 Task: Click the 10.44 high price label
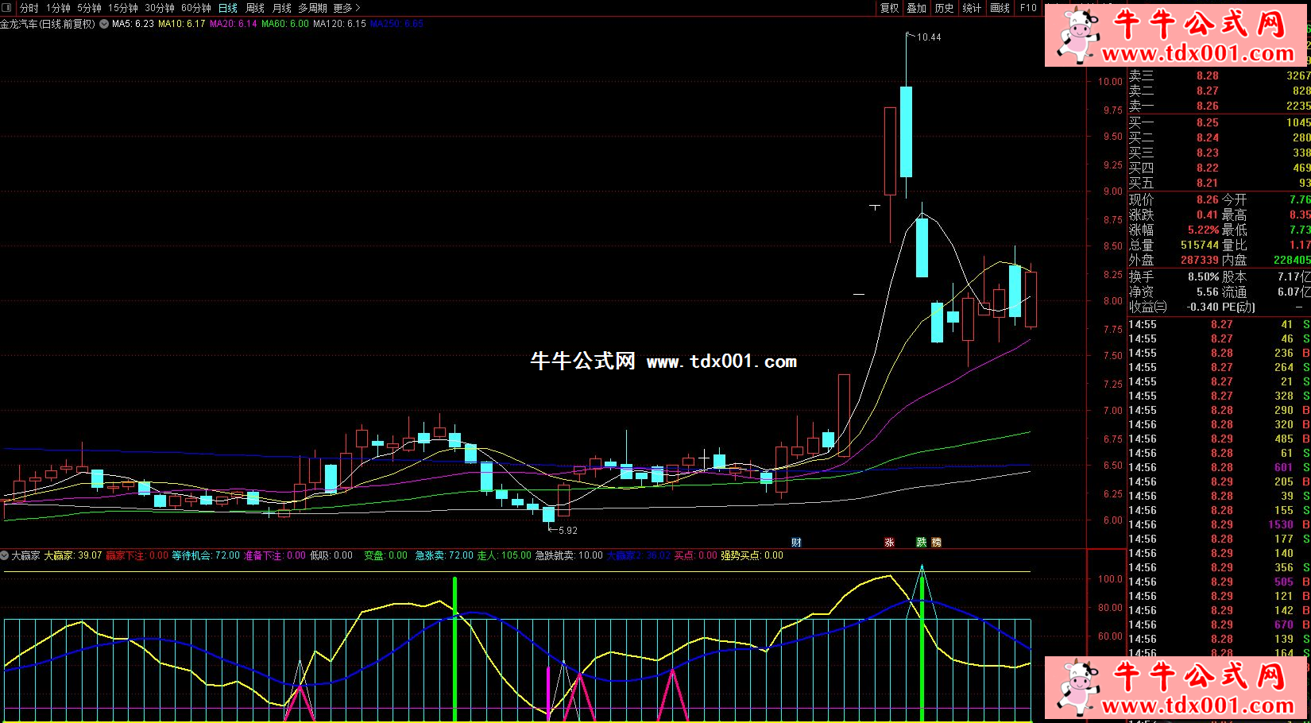[x=929, y=37]
